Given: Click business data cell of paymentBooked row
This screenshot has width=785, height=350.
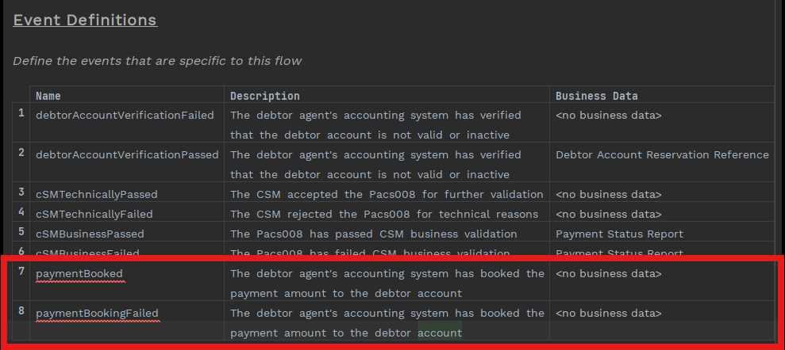Looking at the screenshot, I should click(609, 273).
